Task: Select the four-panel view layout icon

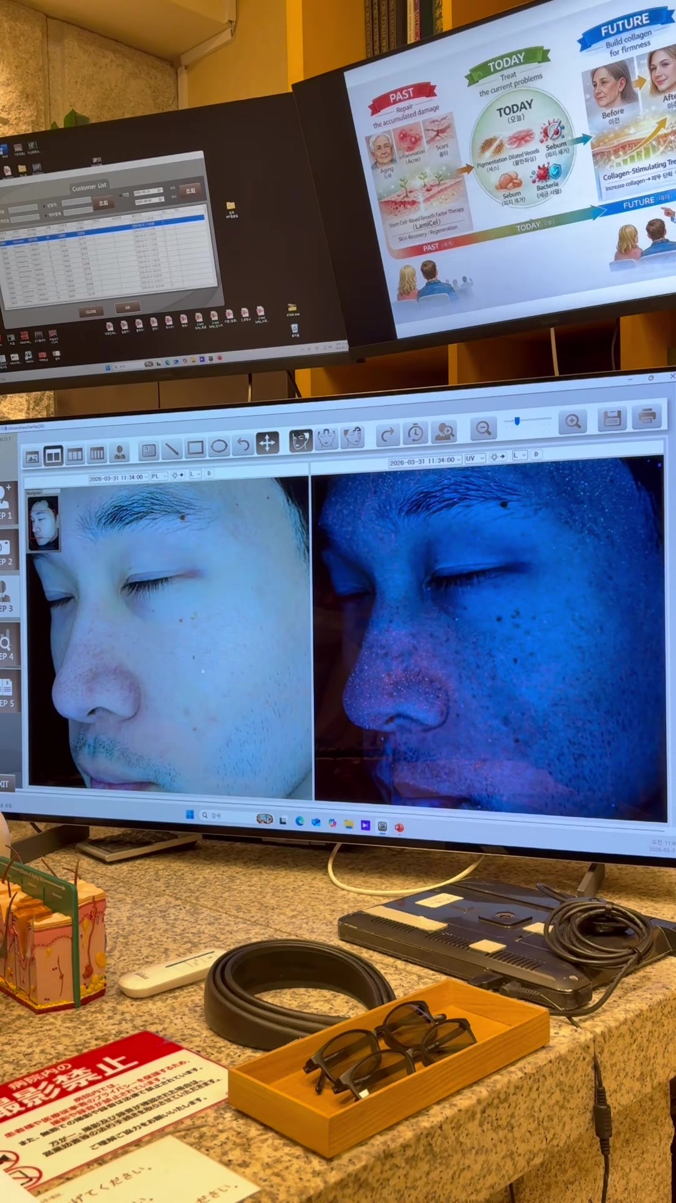Action: (97, 454)
